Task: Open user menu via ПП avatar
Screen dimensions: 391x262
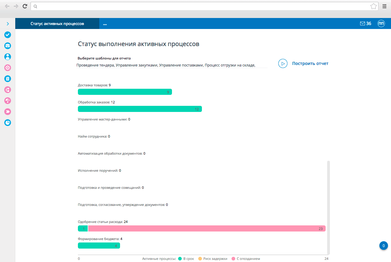Action: coord(381,23)
